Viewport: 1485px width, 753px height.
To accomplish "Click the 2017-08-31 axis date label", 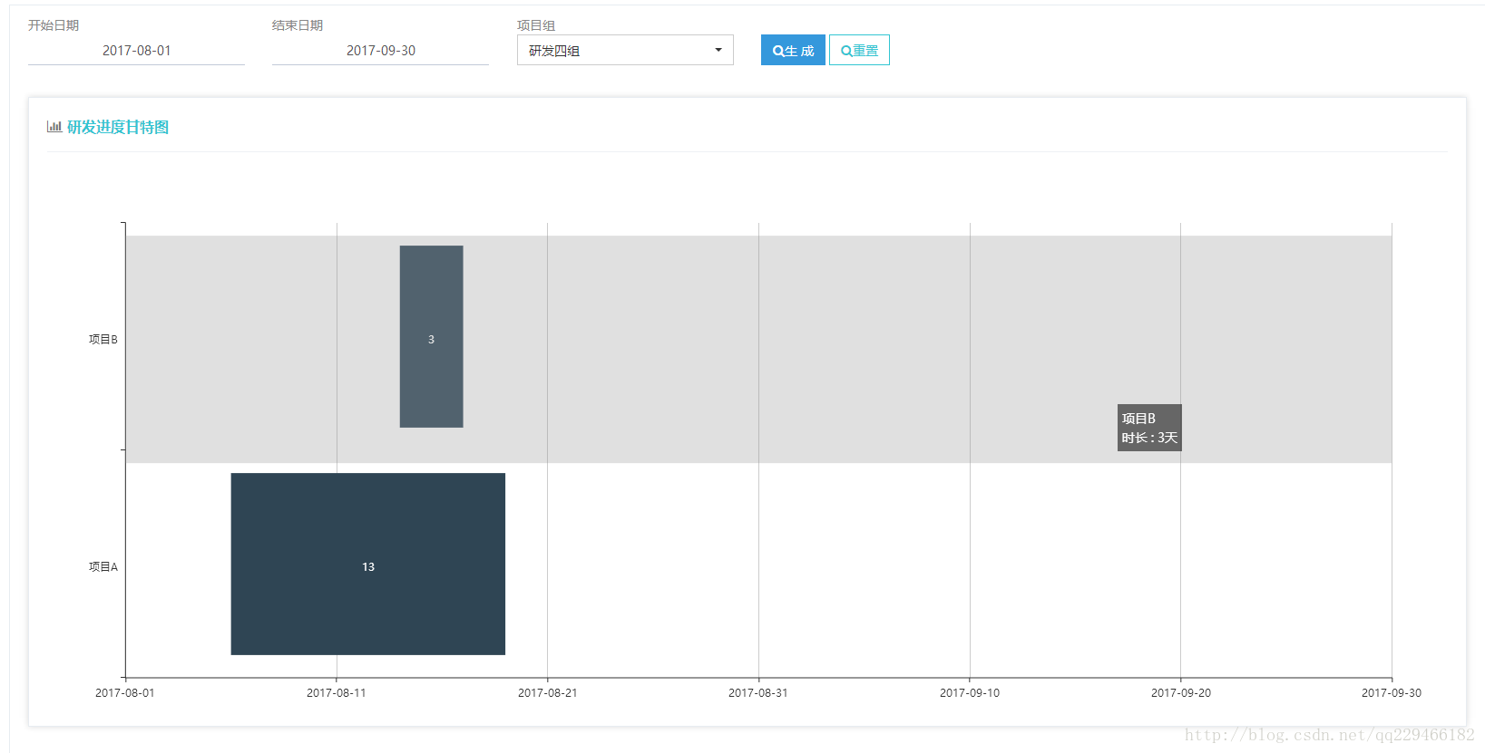I will click(758, 692).
